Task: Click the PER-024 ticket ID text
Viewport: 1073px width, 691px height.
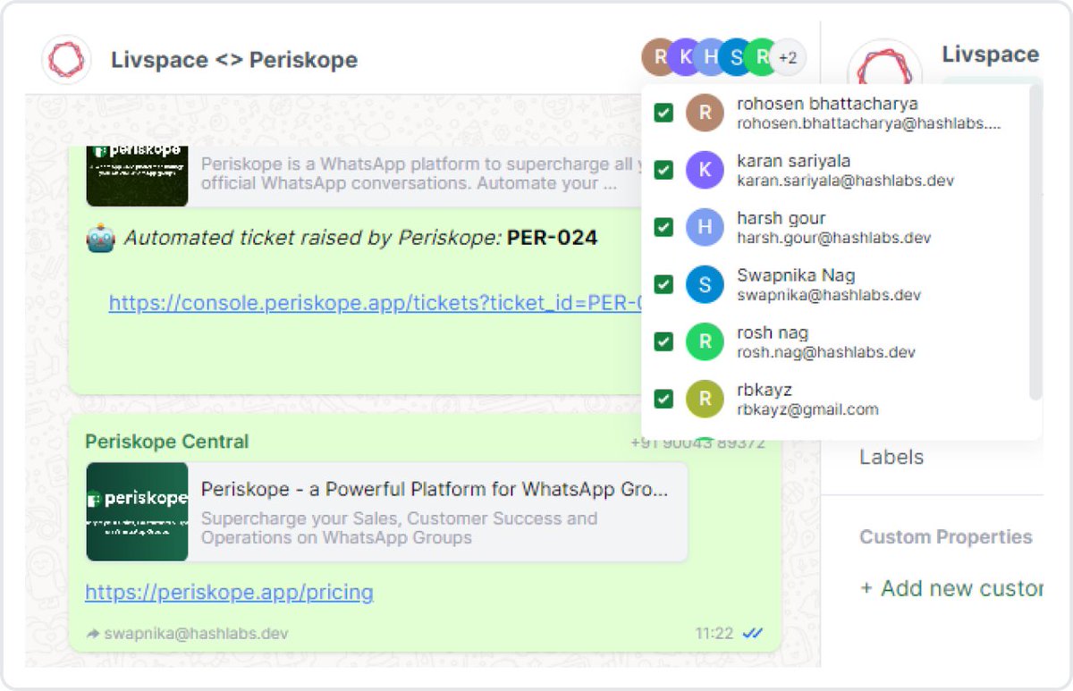Action: pyautogui.click(x=552, y=238)
